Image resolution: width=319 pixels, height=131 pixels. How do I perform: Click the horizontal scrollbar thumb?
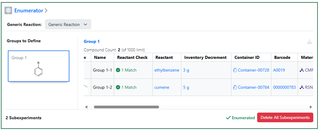point(126,107)
